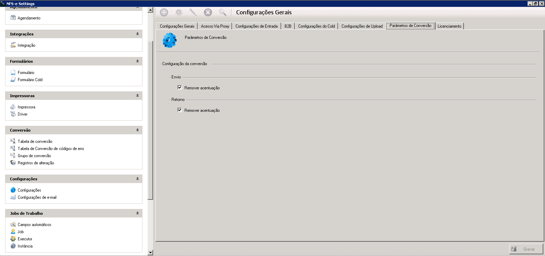545x256 pixels.
Task: Click the delete (X) toolbar icon
Action: coord(208,13)
